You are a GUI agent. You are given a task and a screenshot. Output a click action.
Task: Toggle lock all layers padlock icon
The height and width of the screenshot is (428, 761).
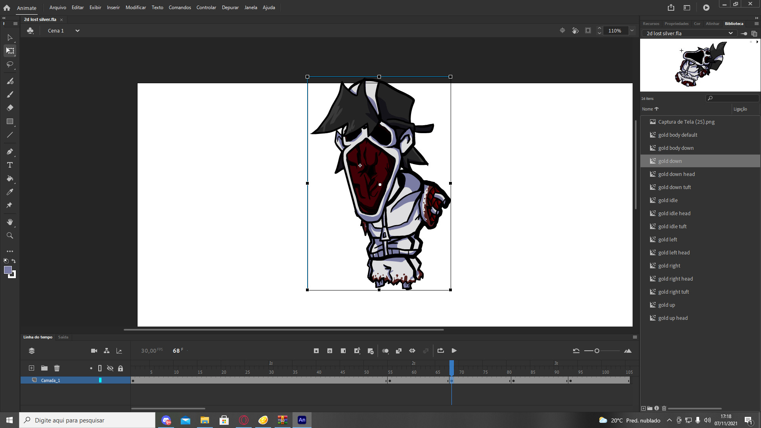(x=120, y=368)
